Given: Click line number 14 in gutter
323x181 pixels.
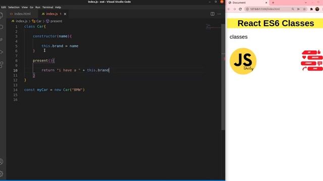Looking at the screenshot, I should point(16,90).
